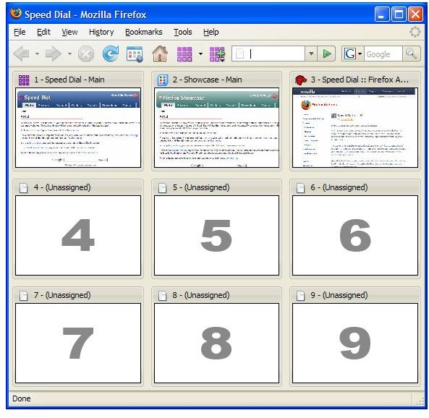Stop loading with the Stop icon
Image resolution: width=429 pixels, height=418 pixels.
[x=86, y=54]
